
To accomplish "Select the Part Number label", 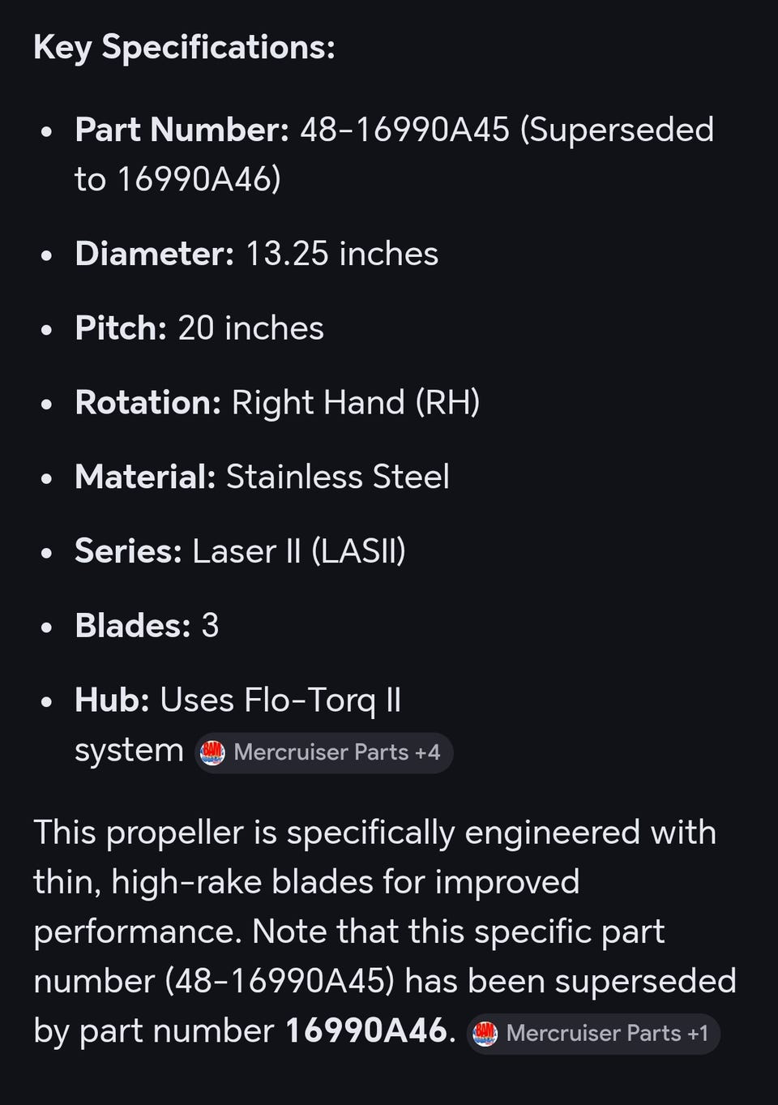I will click(x=182, y=130).
